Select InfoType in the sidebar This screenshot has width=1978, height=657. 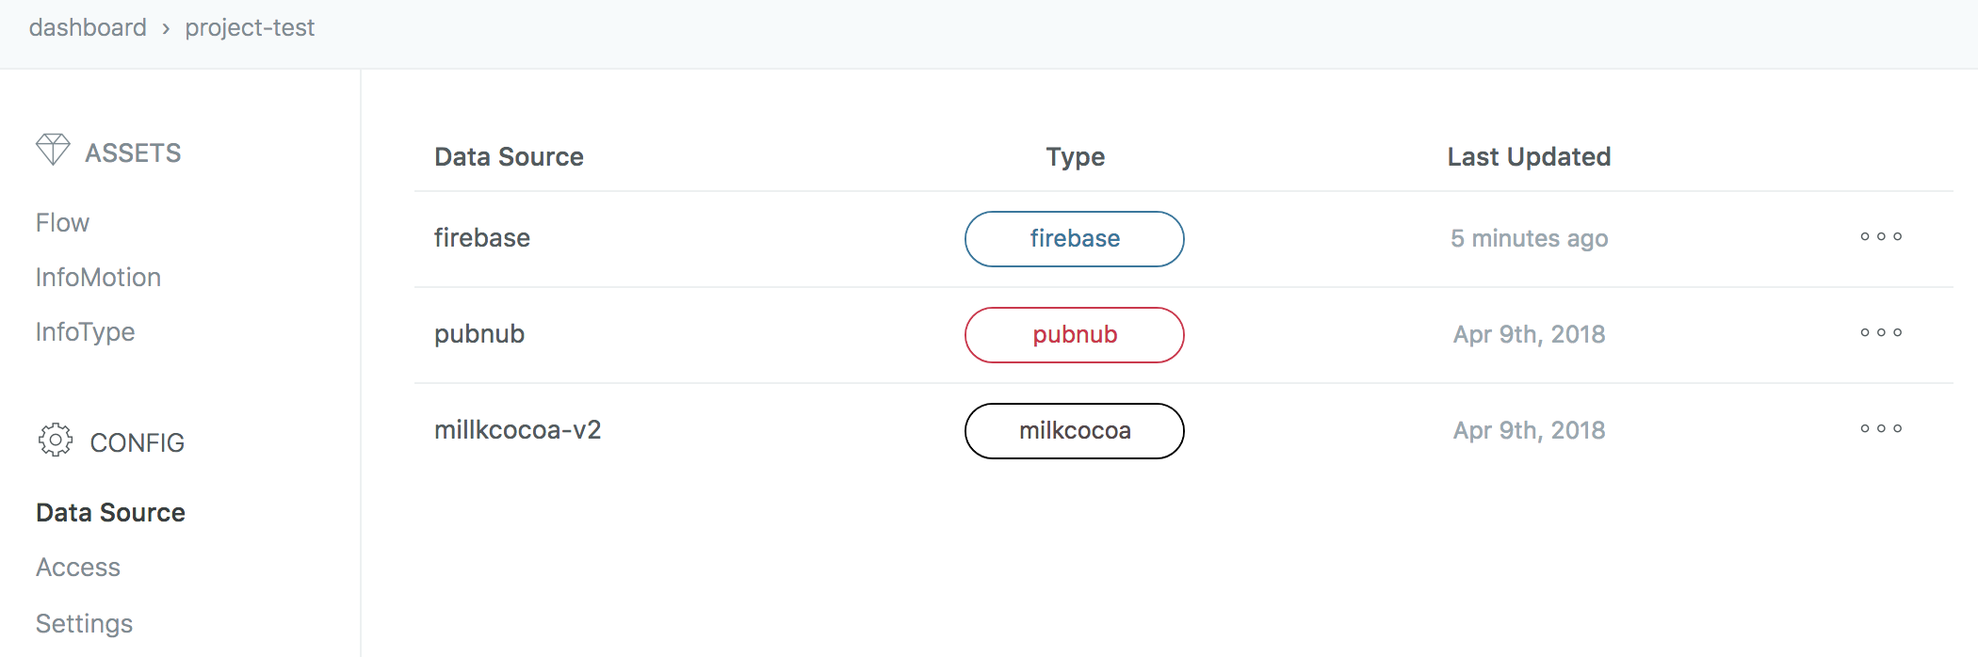point(85,332)
